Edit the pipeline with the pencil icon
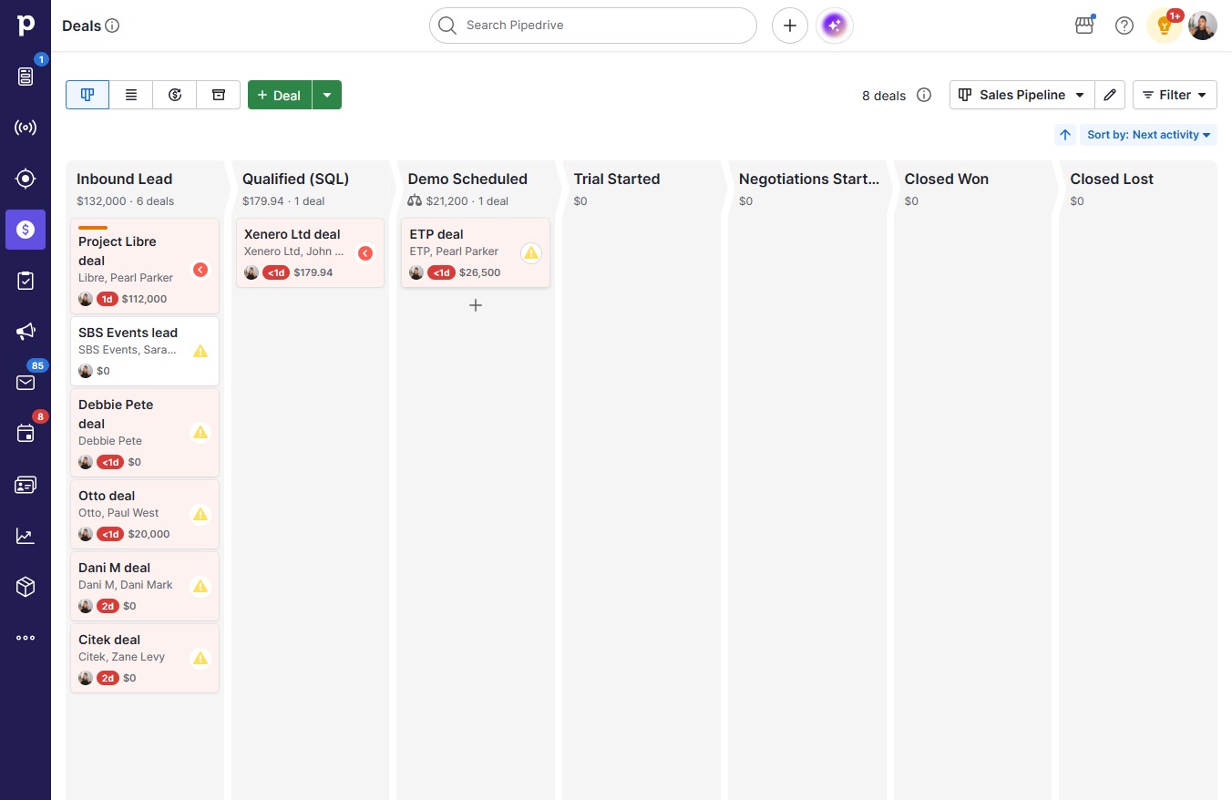 [x=1110, y=95]
